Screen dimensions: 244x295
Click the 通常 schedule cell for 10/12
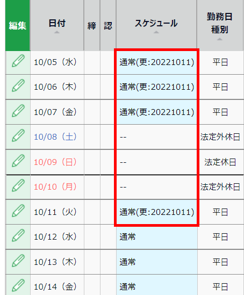tap(157, 236)
